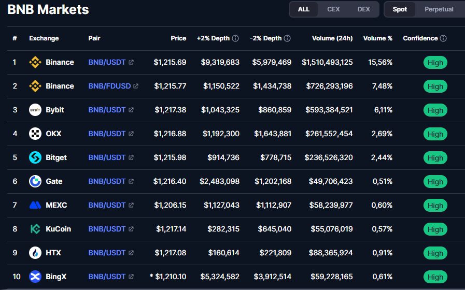Click the High confidence badge in the Gate row

pyautogui.click(x=435, y=182)
